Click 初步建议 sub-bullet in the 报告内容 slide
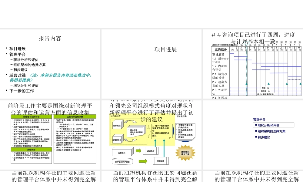303x182 pixels. (21, 70)
